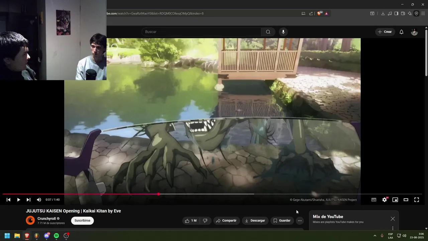The width and height of the screenshot is (428, 241).
Task: Open File Explorer from taskbar
Action: pyautogui.click(x=17, y=236)
